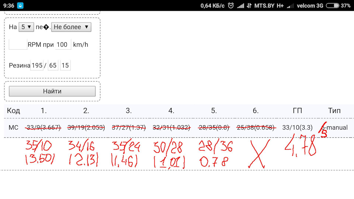The image size is (354, 199).
Task: Click the cell '28/35(0.8)'
Action: click(214, 128)
